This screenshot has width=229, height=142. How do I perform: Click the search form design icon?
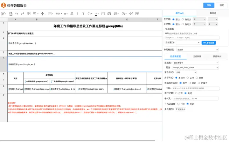(x=137, y=14)
